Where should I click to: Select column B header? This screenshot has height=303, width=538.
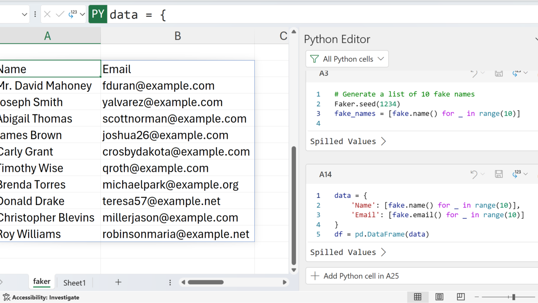tap(177, 36)
